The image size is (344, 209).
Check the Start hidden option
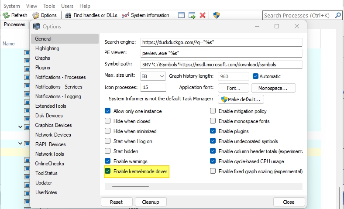coord(107,151)
